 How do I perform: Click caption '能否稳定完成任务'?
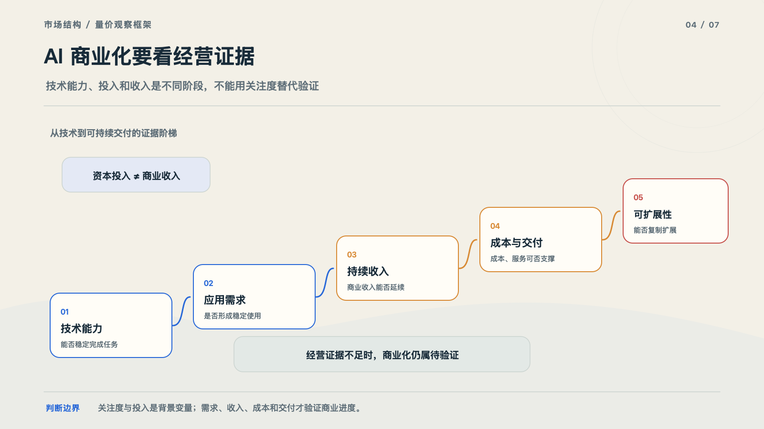[x=89, y=344]
